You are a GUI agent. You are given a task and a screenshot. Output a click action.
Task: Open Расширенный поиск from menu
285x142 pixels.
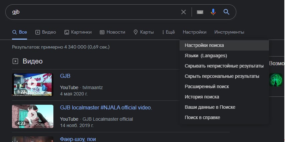point(224,86)
